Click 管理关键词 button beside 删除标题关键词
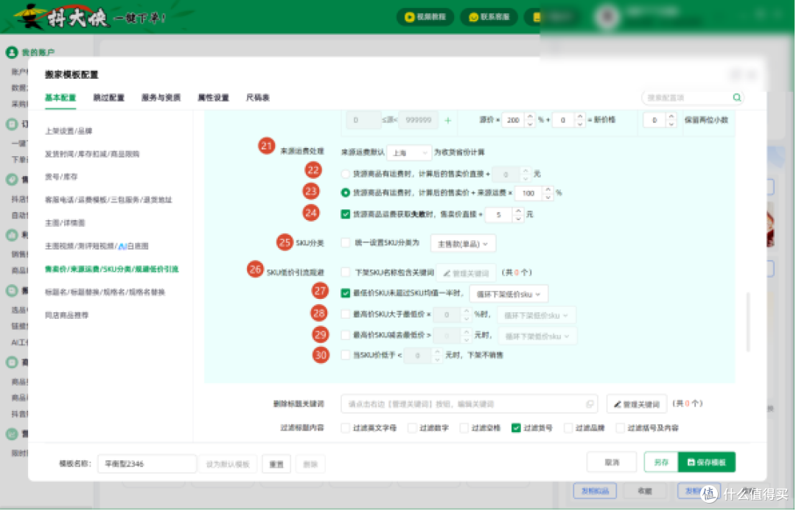This screenshot has height=511, width=796. 637,404
